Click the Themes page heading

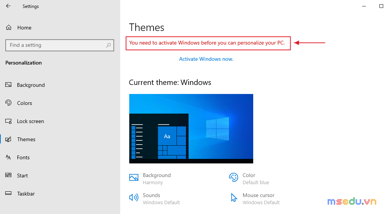147,28
